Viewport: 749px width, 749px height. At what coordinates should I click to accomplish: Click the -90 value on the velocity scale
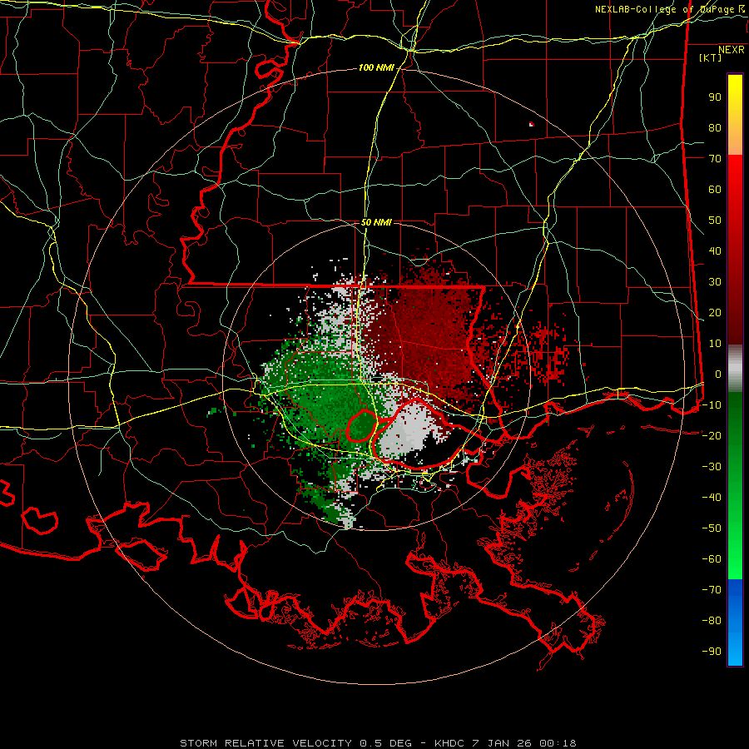[712, 652]
